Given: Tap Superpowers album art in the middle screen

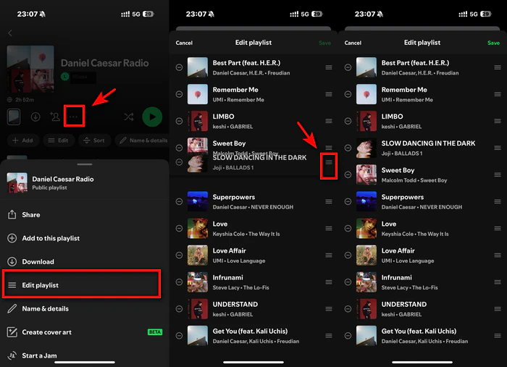Looking at the screenshot, I should pos(198,201).
